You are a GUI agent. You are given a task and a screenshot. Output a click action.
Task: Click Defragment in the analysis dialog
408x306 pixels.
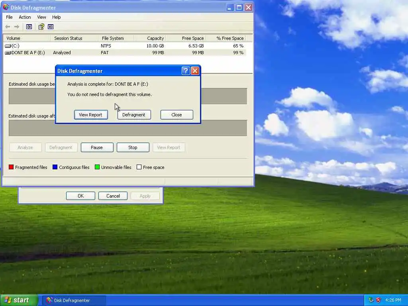134,115
